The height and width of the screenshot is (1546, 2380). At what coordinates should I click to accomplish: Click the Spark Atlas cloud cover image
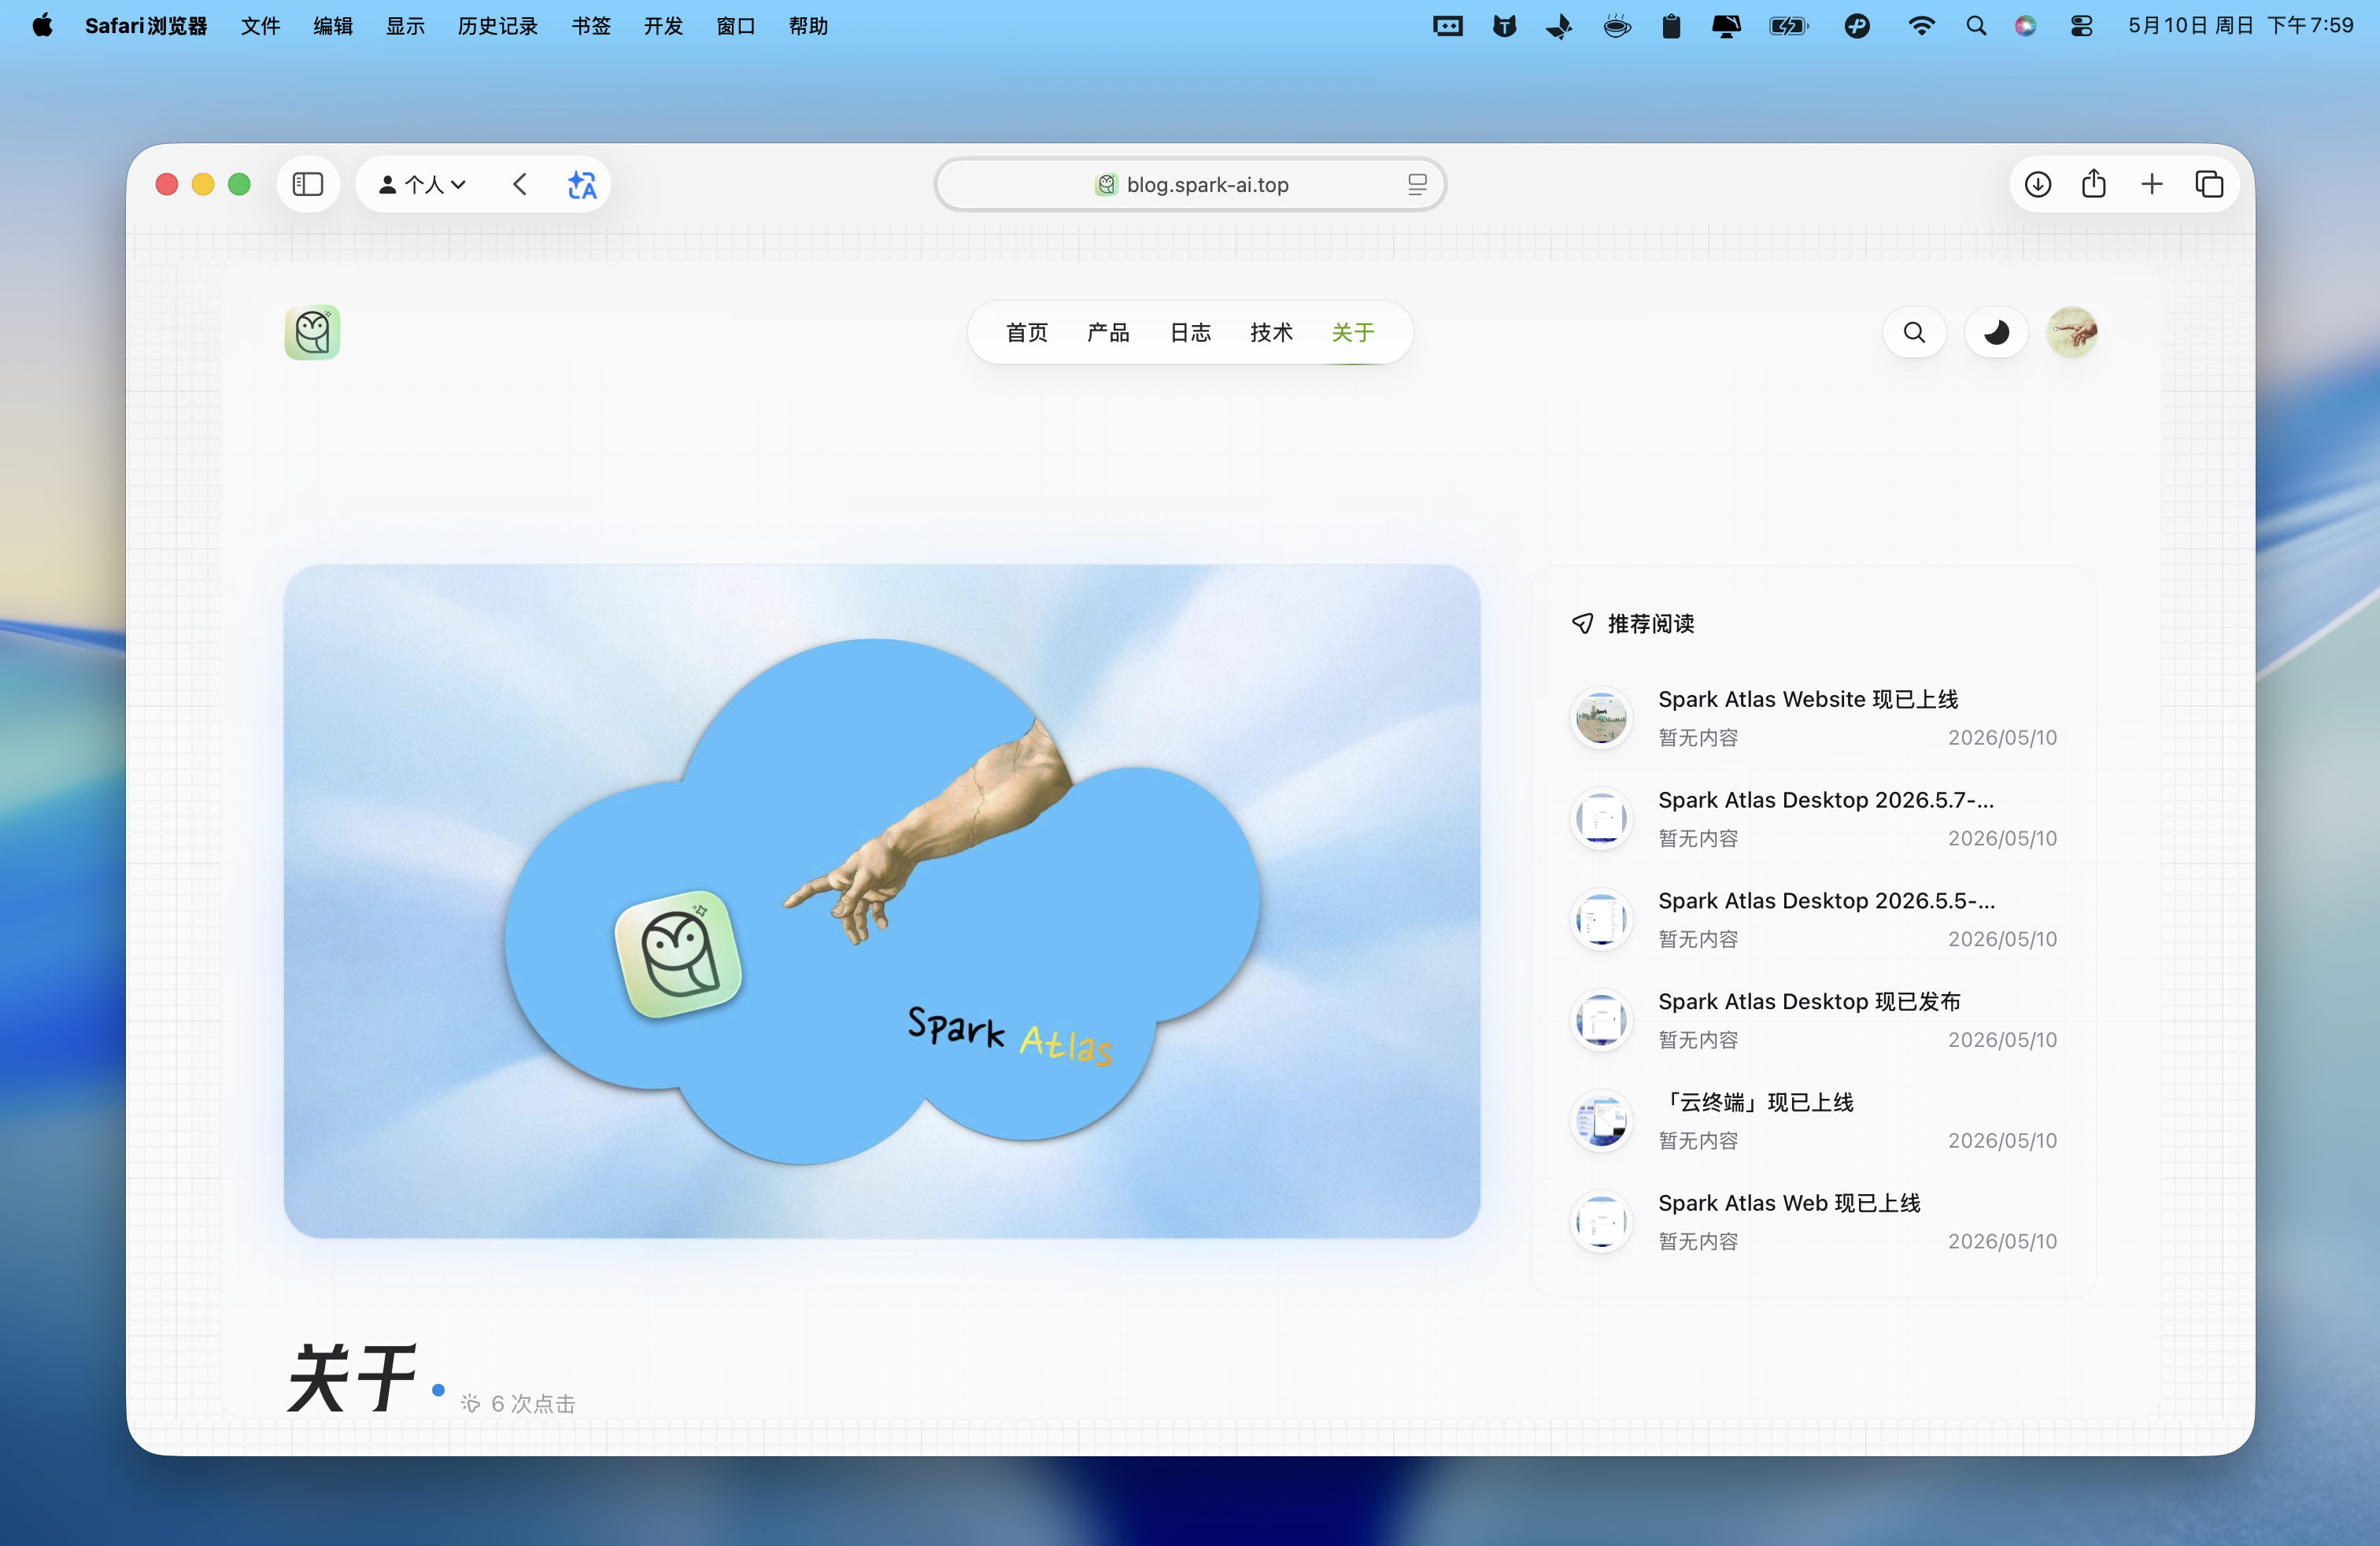882,901
